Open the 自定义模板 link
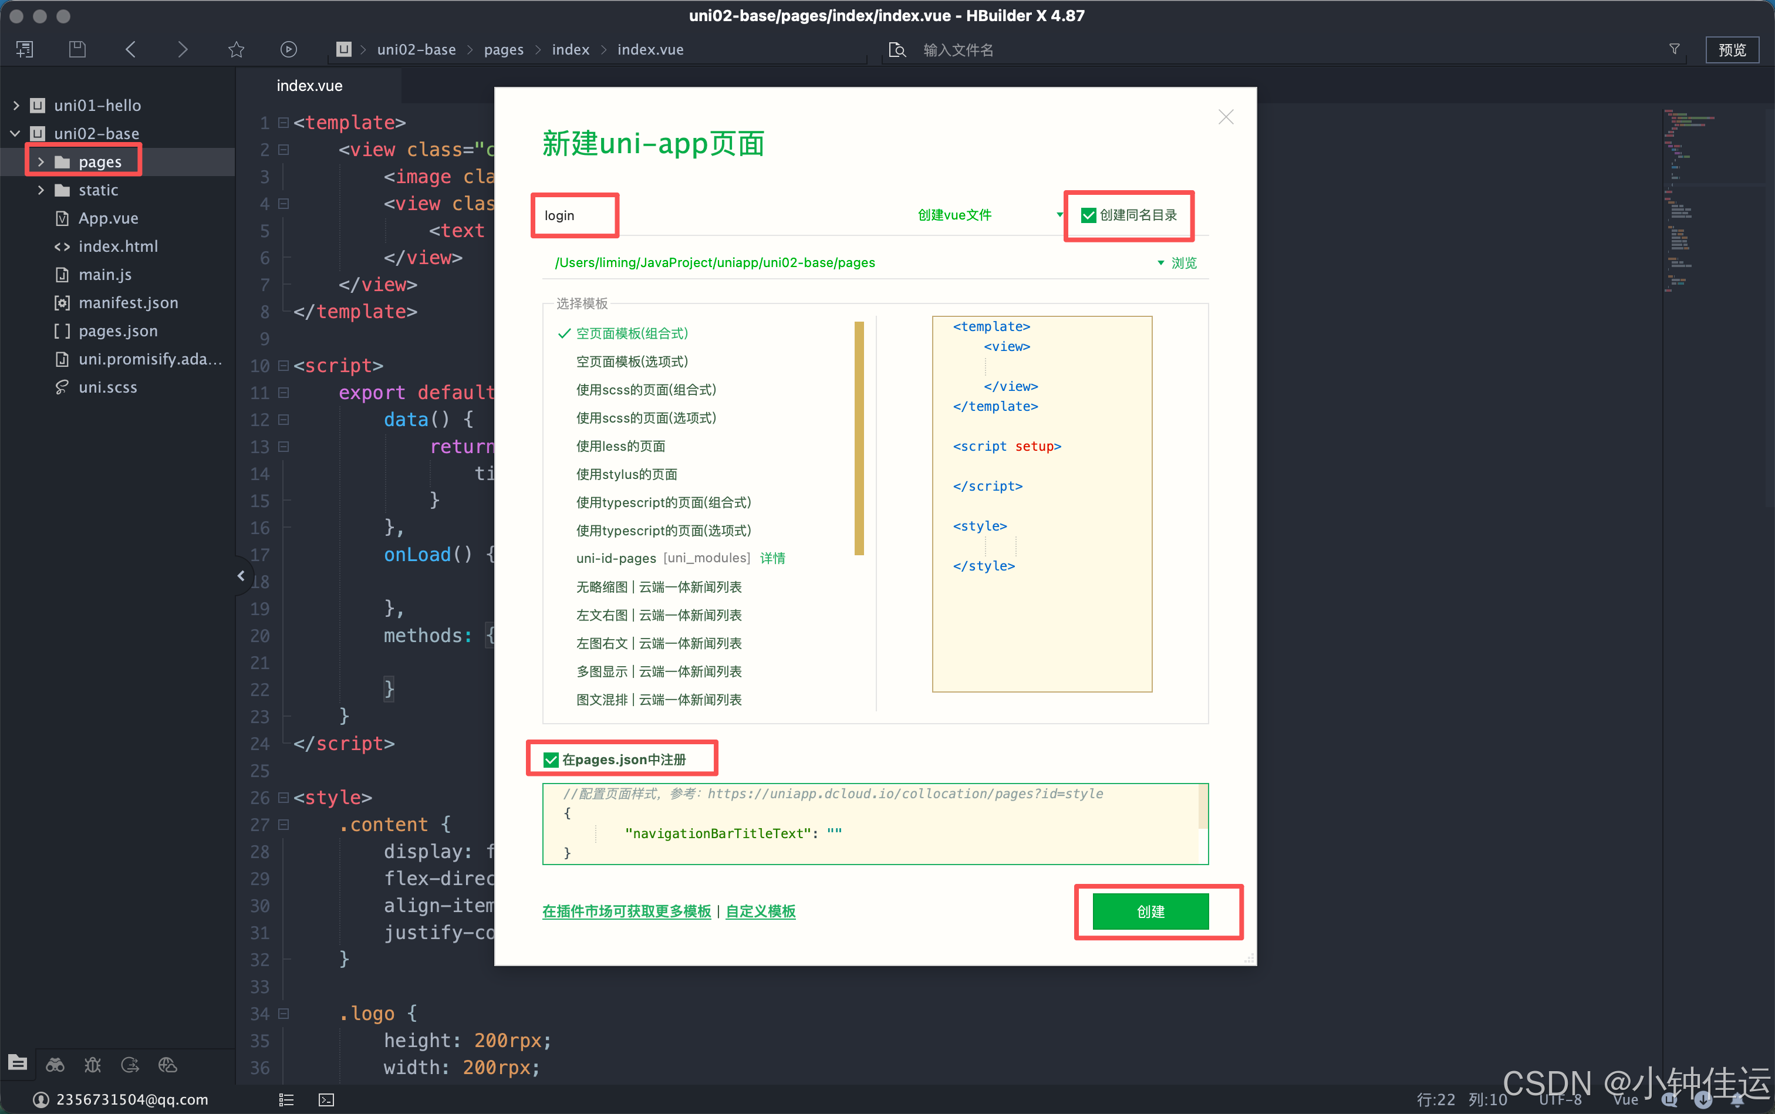This screenshot has width=1775, height=1114. (x=760, y=912)
